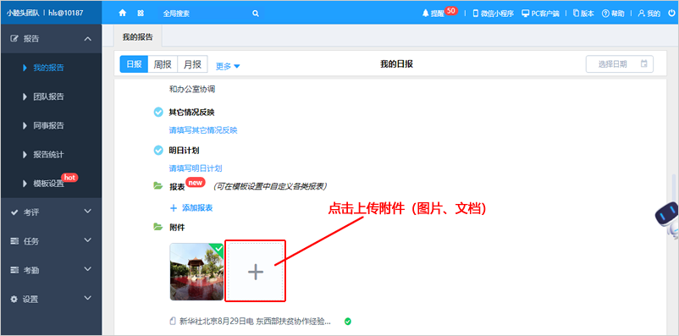The width and height of the screenshot is (679, 336).
Task: Click folder icon beside 报表
Action: [x=158, y=185]
